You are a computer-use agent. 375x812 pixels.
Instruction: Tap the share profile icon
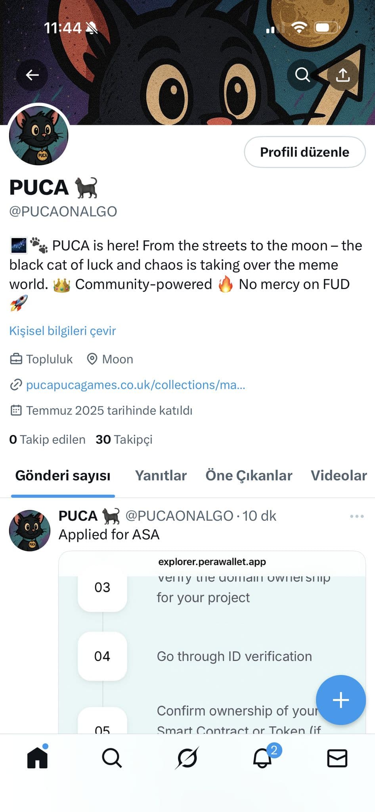[342, 75]
